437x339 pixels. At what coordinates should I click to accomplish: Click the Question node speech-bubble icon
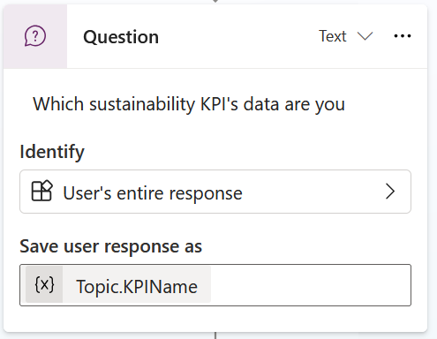pyautogui.click(x=35, y=36)
